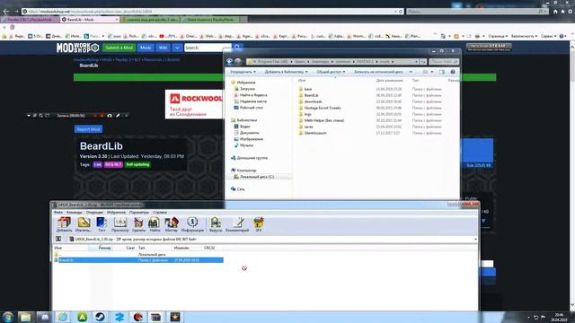Image resolution: width=575 pixels, height=323 pixels.
Task: Click ModWorkshop logo
Action: click(x=77, y=48)
